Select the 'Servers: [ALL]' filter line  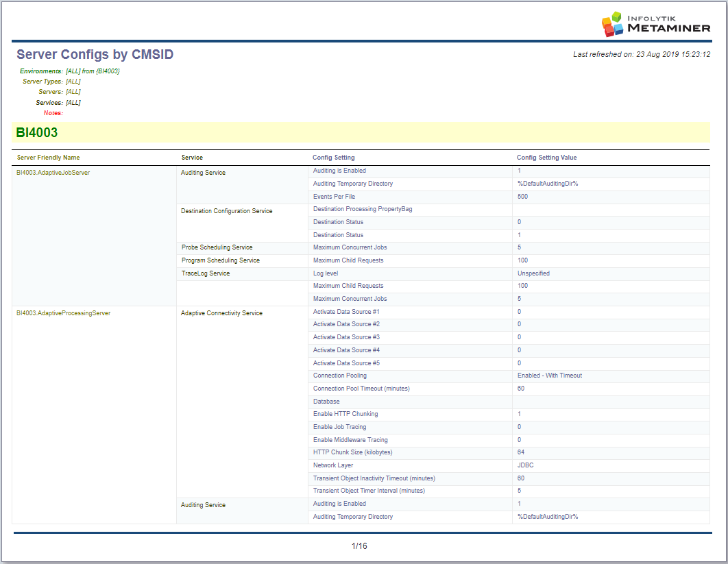60,92
